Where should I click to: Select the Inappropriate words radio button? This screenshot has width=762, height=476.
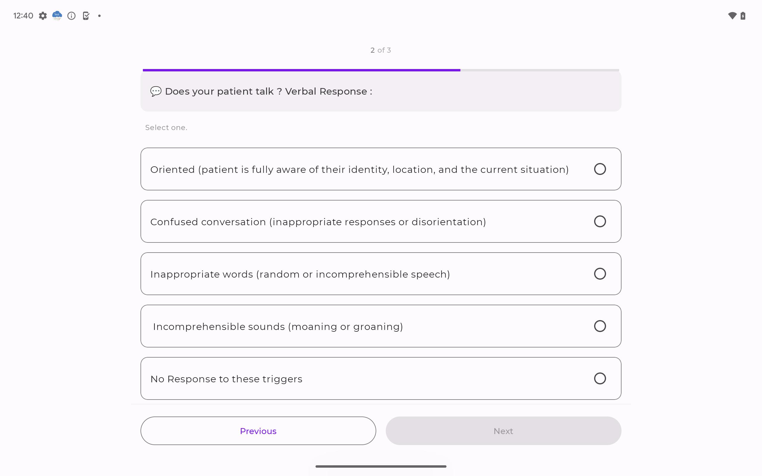tap(600, 274)
